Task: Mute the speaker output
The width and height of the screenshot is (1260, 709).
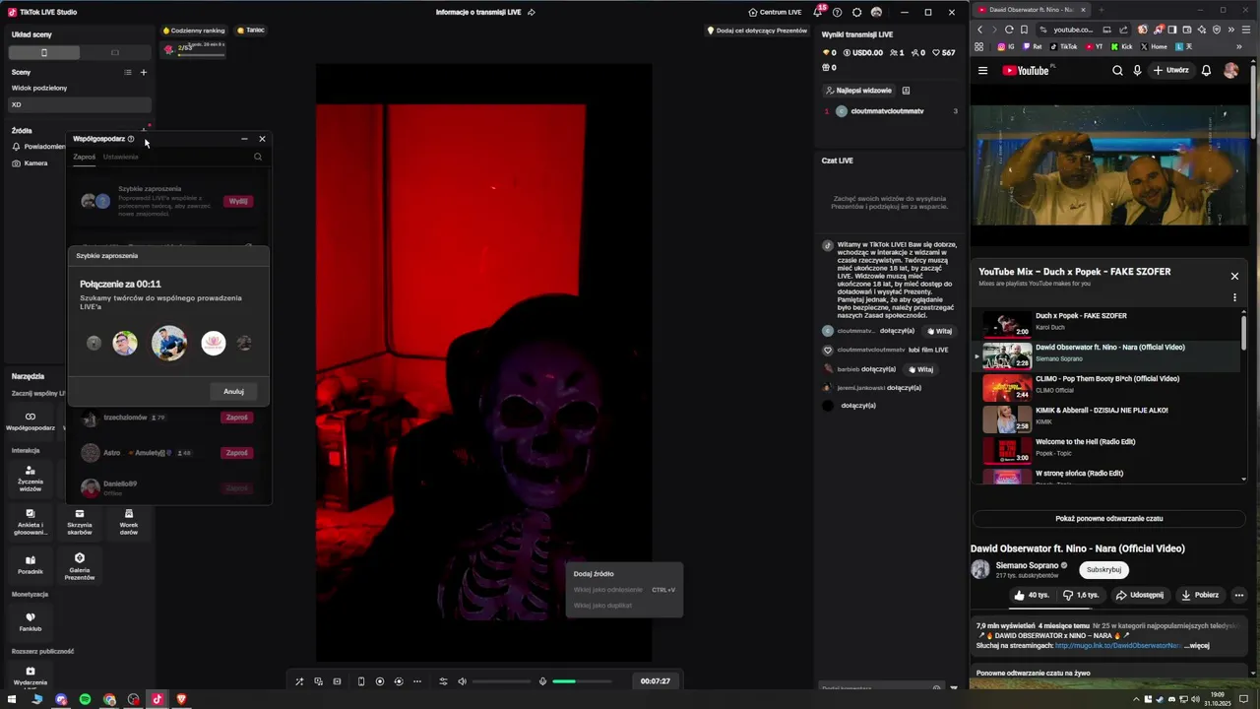Action: tap(463, 681)
